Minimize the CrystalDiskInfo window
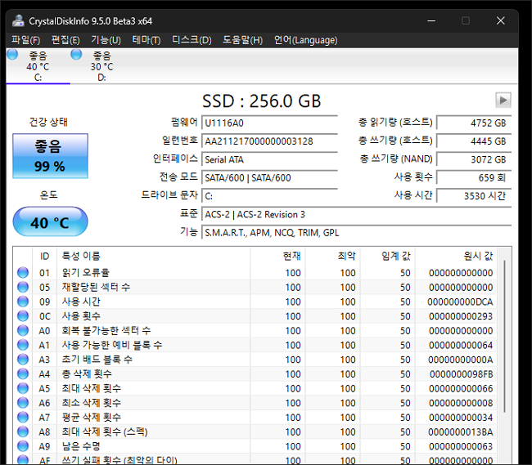532x465 pixels. click(431, 20)
